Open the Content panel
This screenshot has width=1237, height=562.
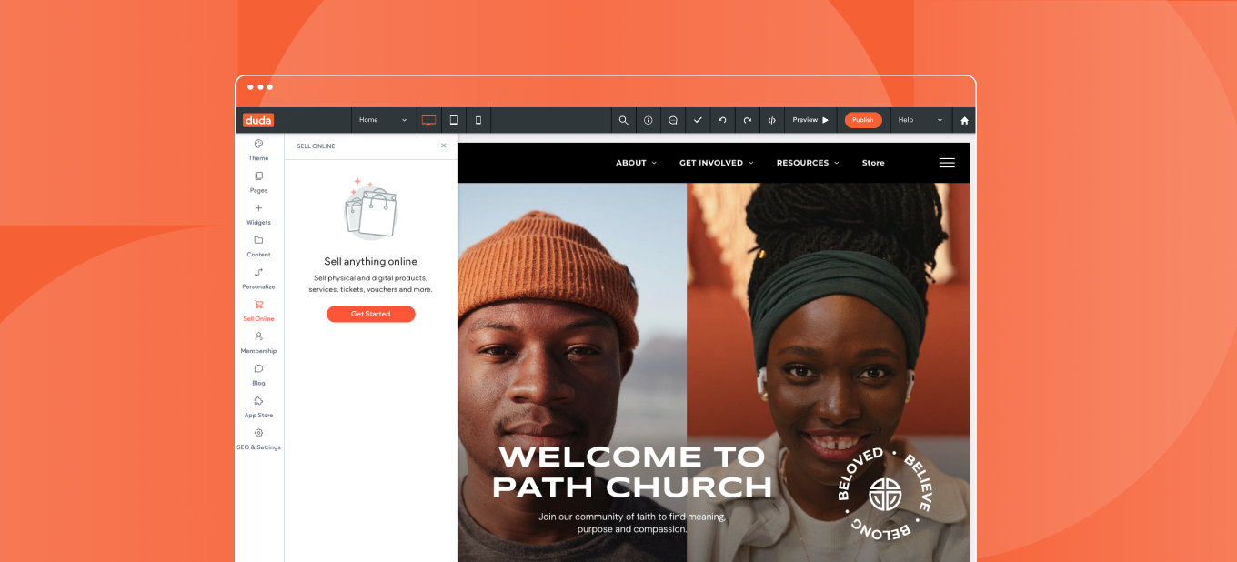pyautogui.click(x=258, y=246)
